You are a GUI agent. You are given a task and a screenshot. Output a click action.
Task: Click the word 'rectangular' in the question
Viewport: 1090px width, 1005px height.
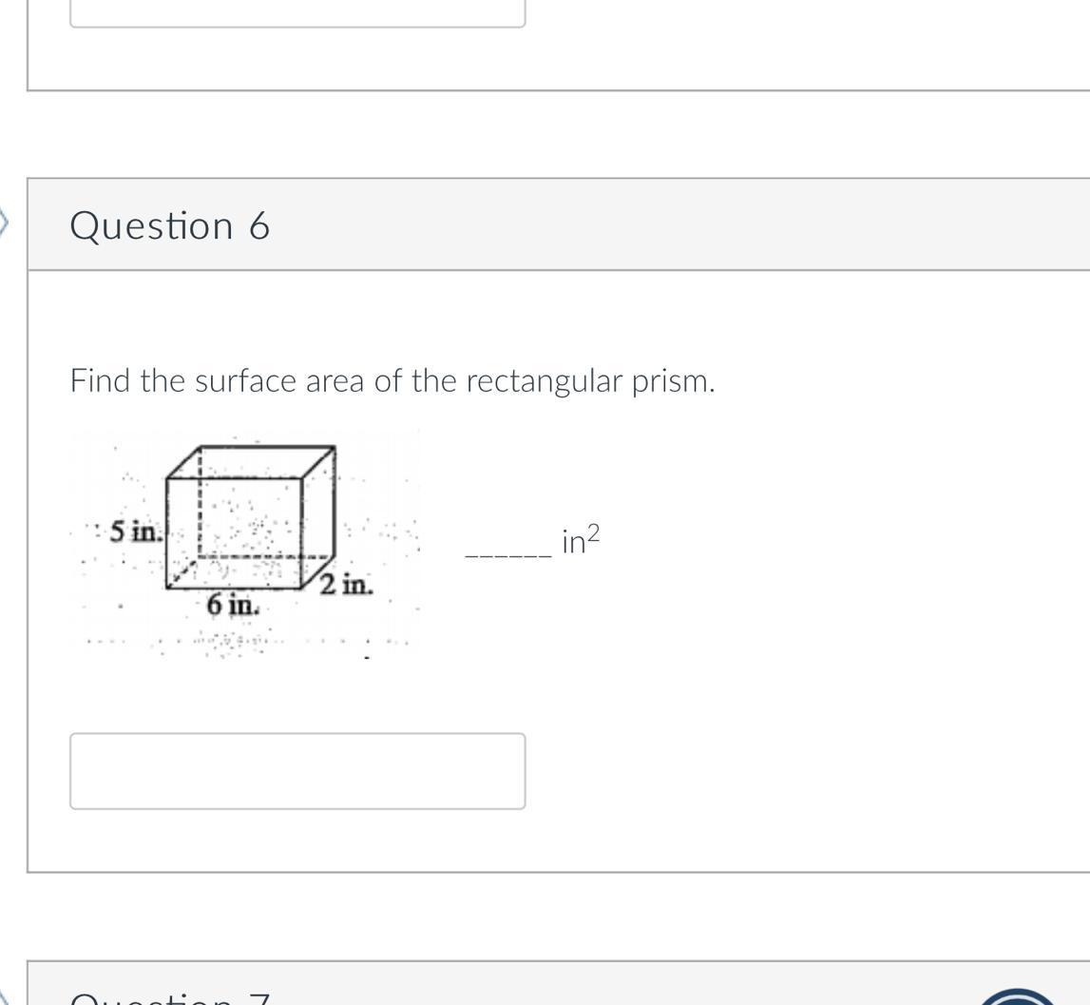545,382
